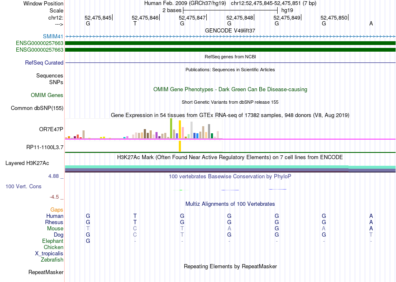Image resolution: width=396 pixels, height=282 pixels.
Task: Click Publications: Sequences in Scientific Articles title
Action: point(230,70)
